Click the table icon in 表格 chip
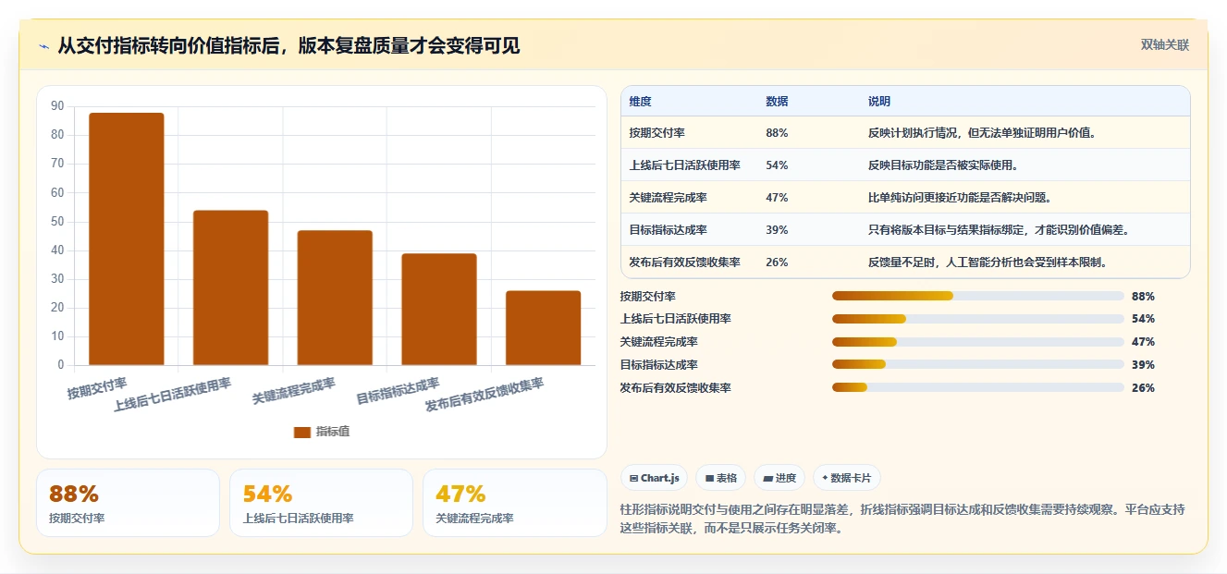 pos(709,478)
